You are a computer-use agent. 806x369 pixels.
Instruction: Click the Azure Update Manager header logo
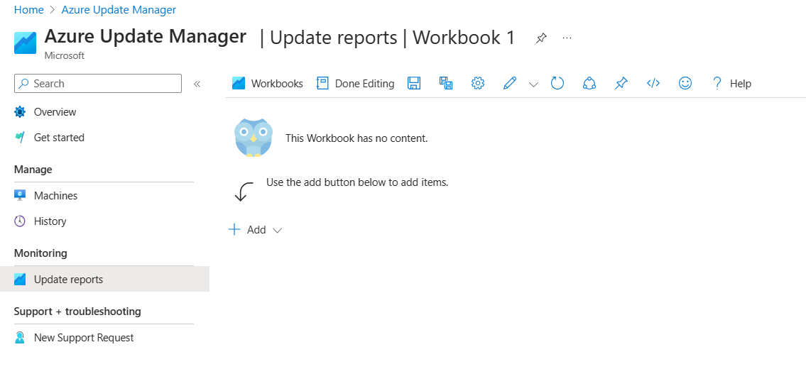[x=25, y=43]
